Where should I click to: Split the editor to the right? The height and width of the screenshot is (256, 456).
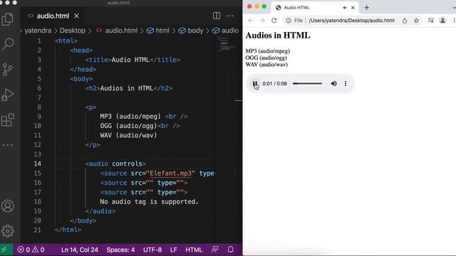217,16
